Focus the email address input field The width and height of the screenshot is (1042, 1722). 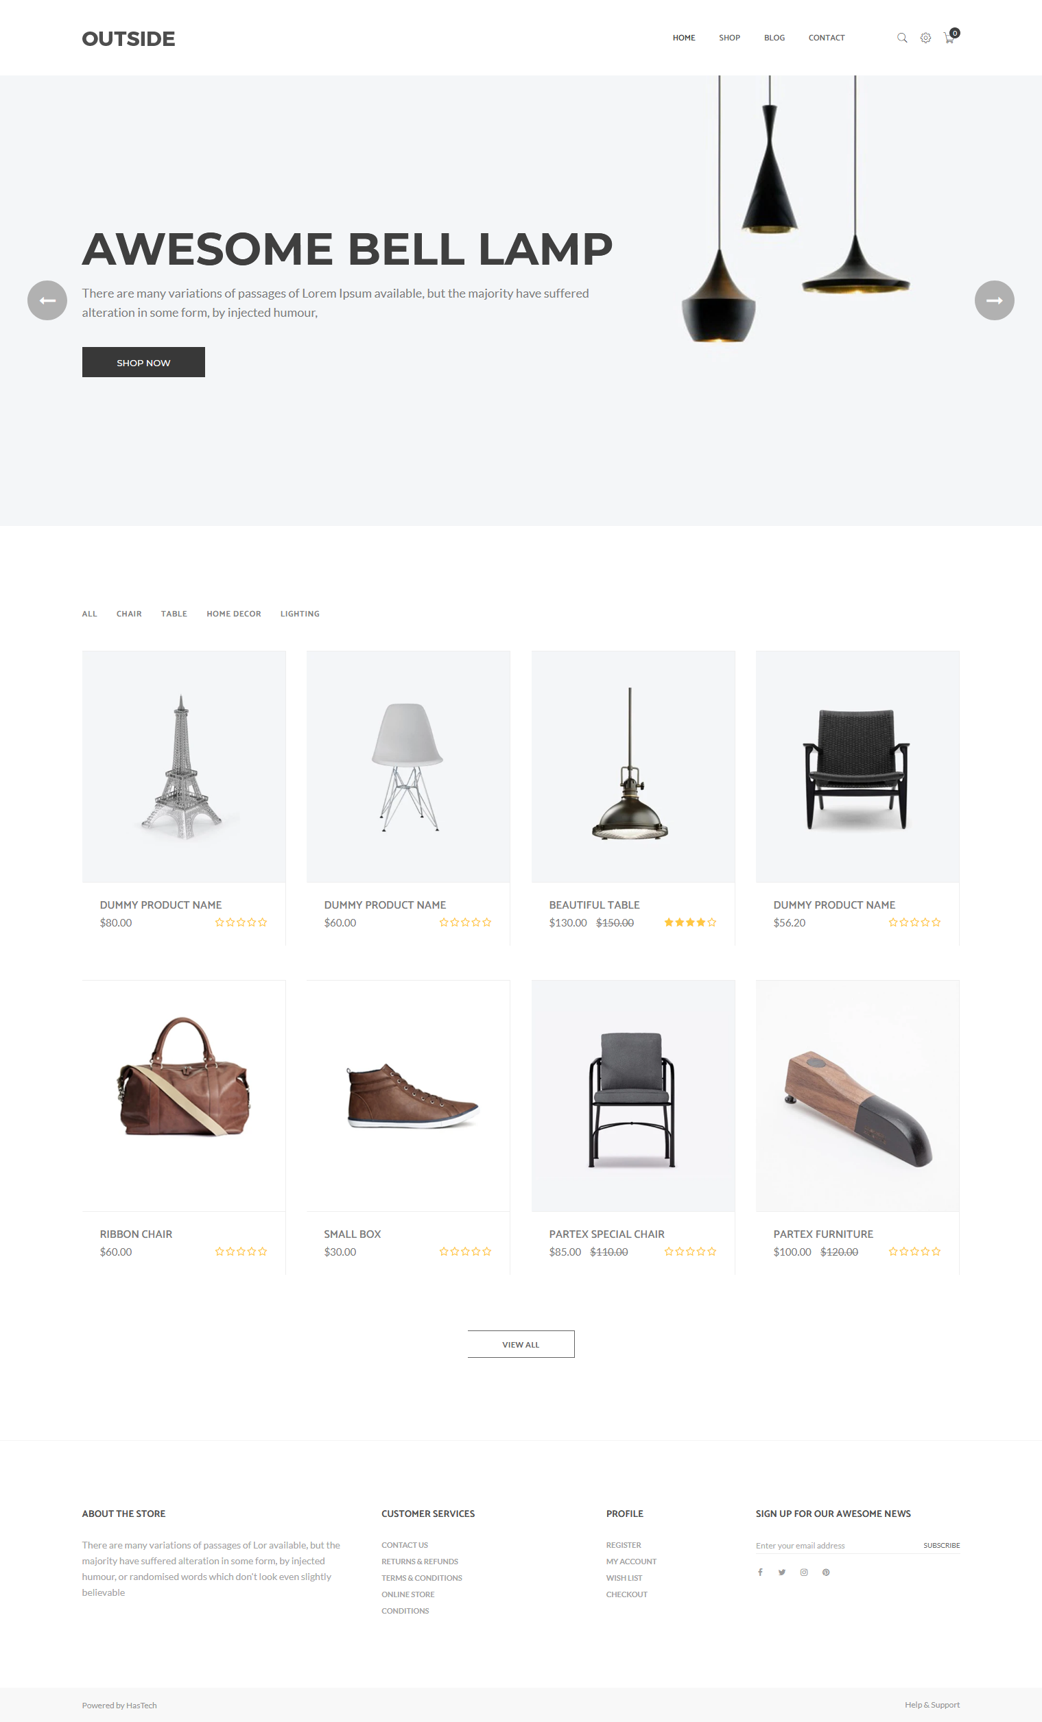pyautogui.click(x=836, y=1545)
